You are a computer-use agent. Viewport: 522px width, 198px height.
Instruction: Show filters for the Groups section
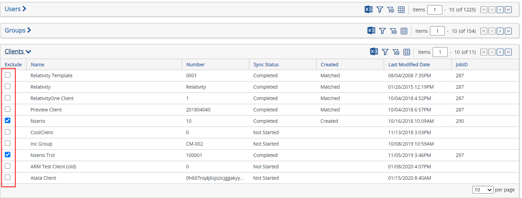click(382, 31)
